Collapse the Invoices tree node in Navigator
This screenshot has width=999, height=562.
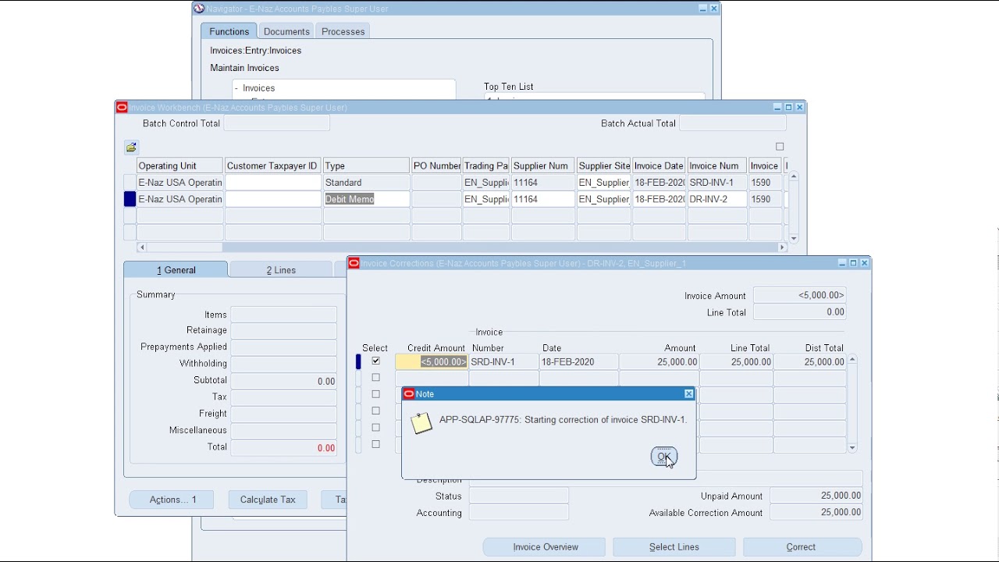tap(236, 88)
